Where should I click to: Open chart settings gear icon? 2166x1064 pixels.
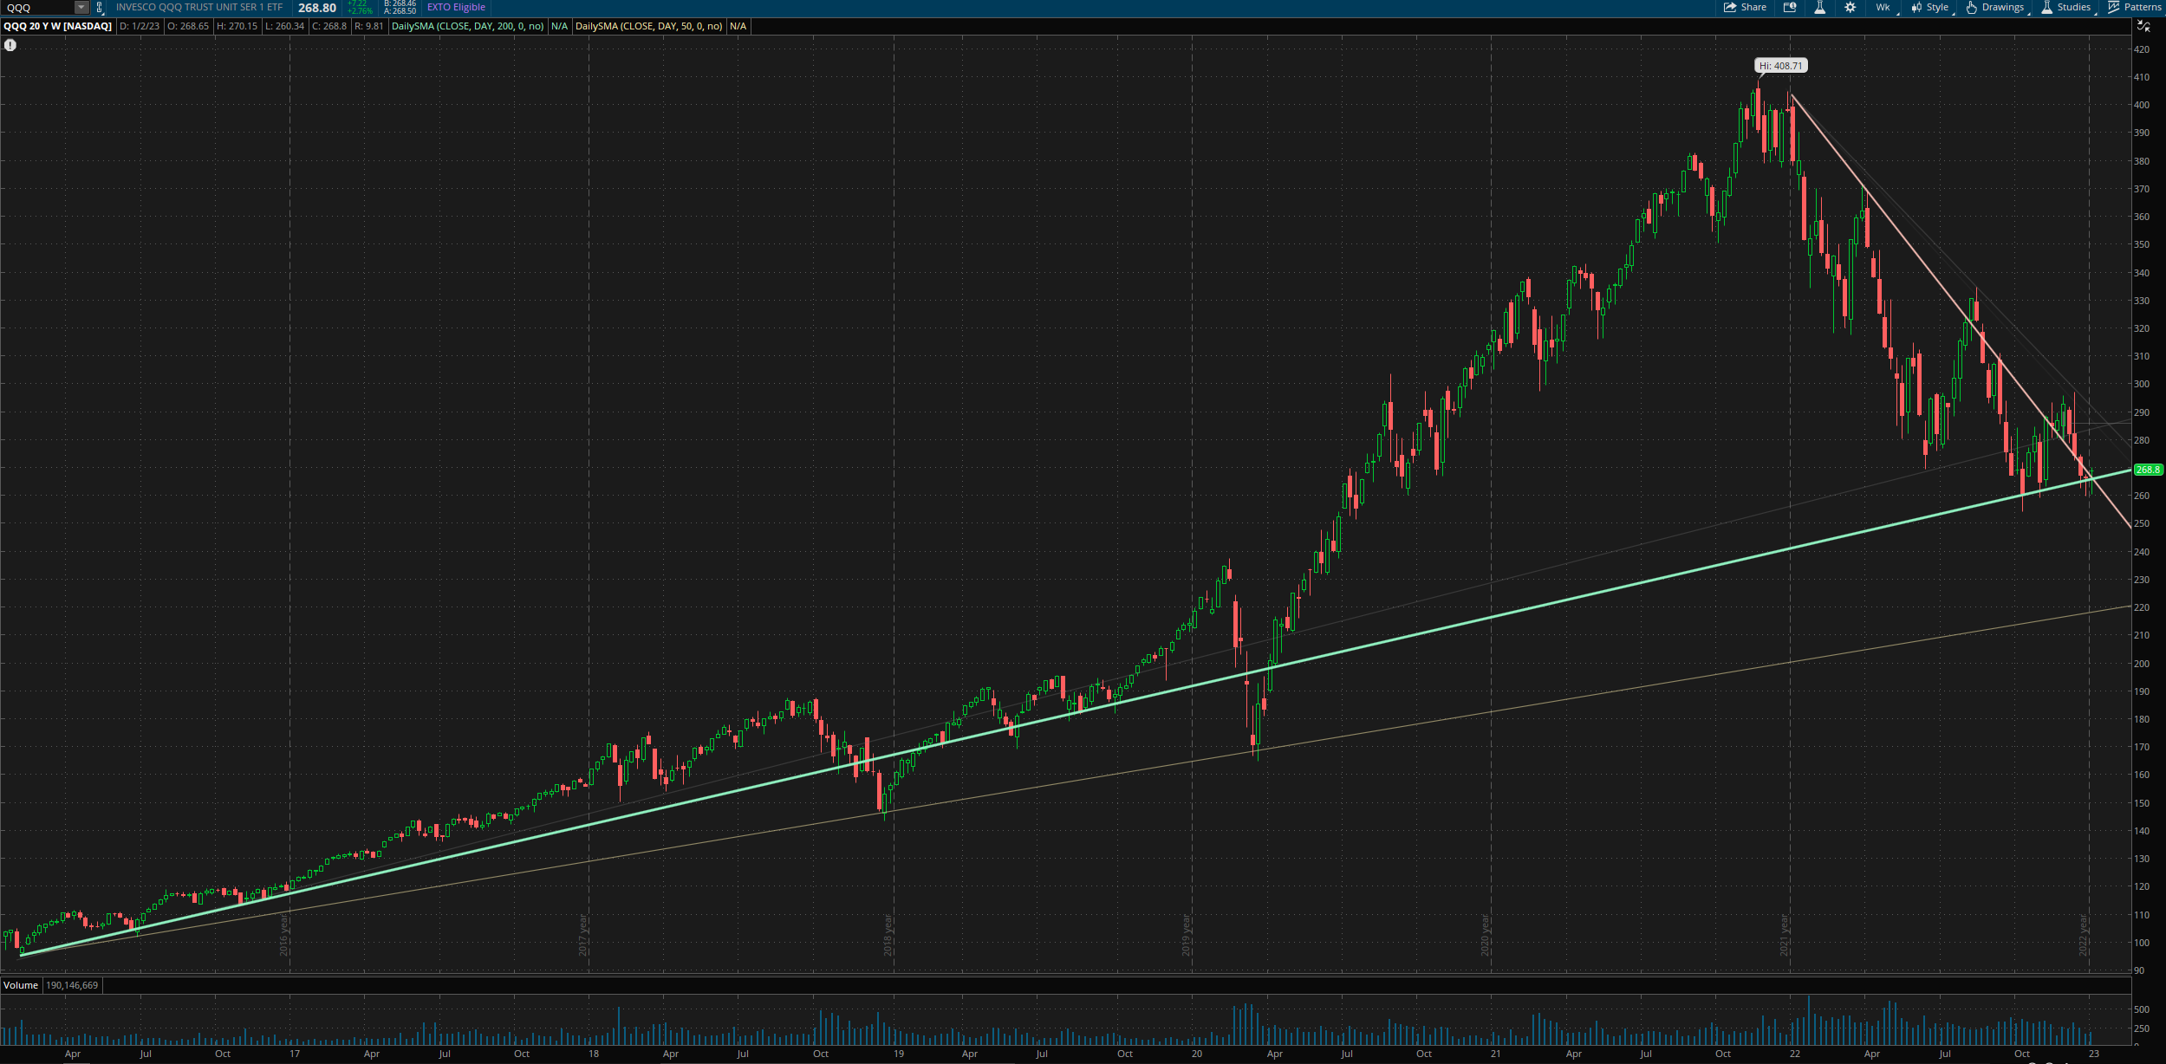pyautogui.click(x=1850, y=8)
